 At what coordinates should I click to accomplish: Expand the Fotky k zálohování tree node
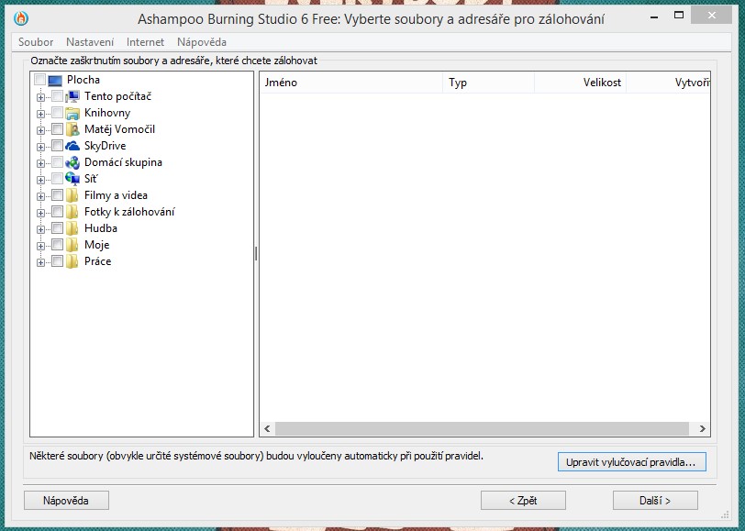click(40, 213)
